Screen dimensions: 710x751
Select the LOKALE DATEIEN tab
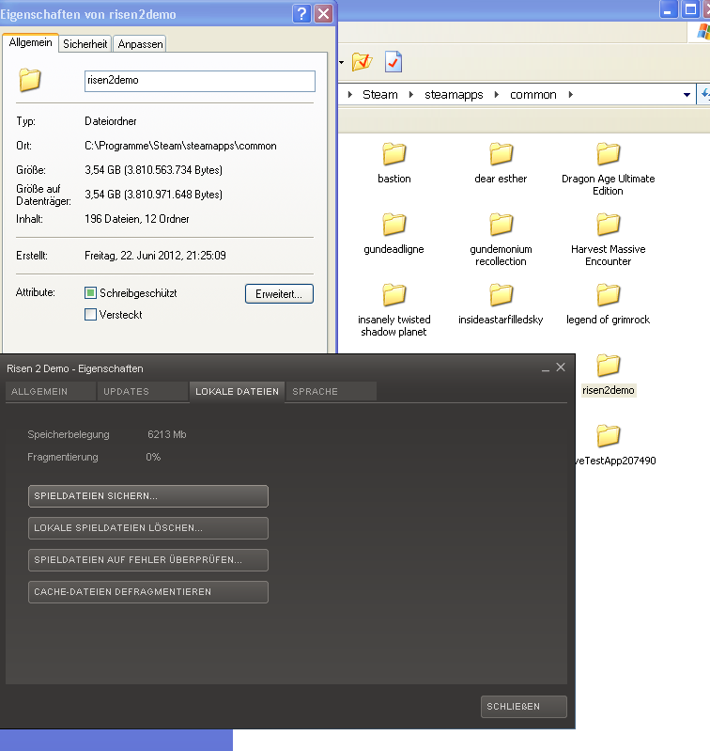(237, 391)
